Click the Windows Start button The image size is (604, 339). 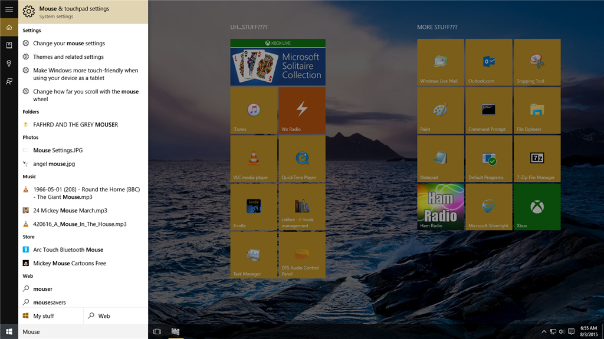[9, 332]
